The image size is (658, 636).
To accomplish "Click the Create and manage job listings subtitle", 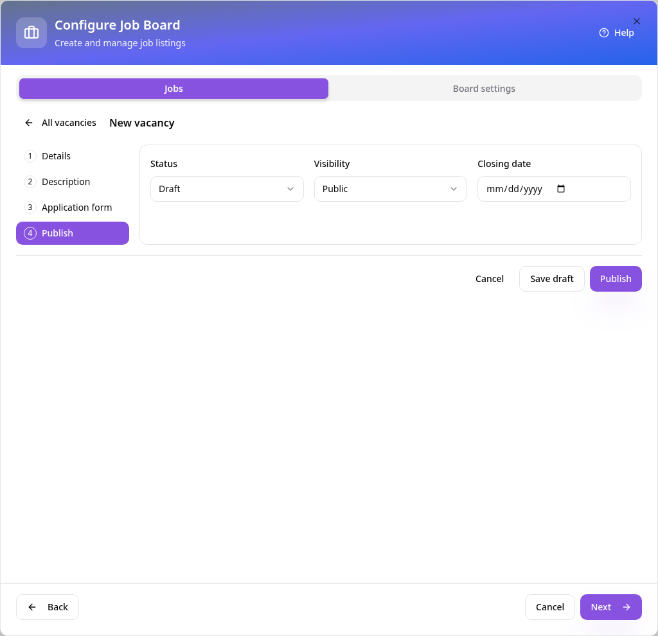I will pos(120,43).
